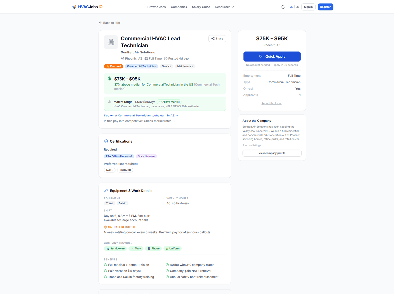
Task: Go back to jobs link
Action: (x=110, y=23)
